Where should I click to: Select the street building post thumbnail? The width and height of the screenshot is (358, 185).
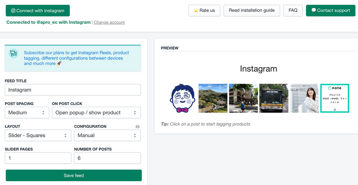tap(244, 98)
